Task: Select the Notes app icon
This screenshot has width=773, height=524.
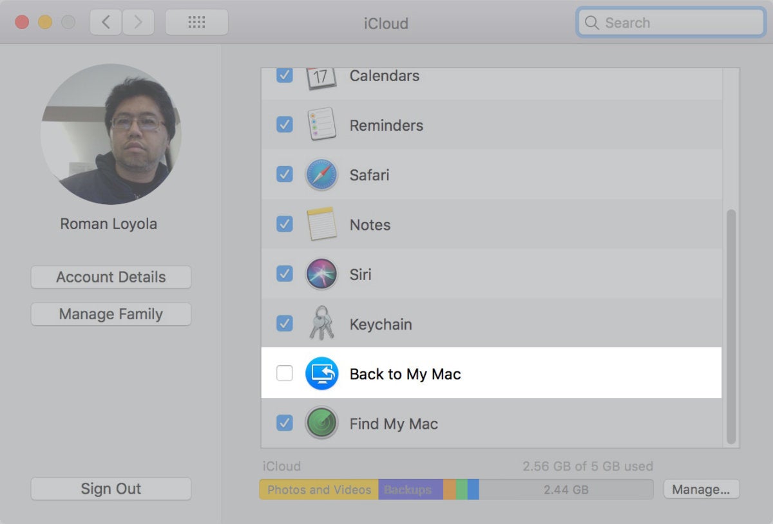Action: point(321,225)
